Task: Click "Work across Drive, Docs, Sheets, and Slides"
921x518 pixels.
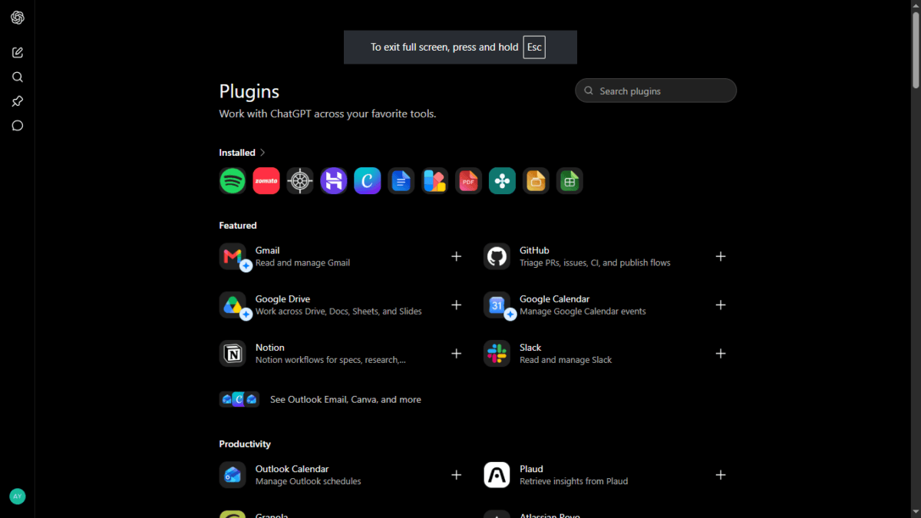Action: click(x=338, y=312)
